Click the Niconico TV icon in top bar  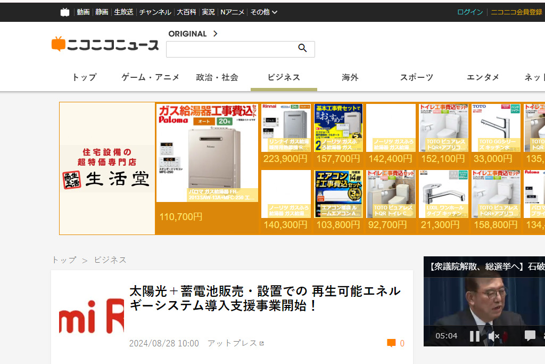tap(65, 12)
